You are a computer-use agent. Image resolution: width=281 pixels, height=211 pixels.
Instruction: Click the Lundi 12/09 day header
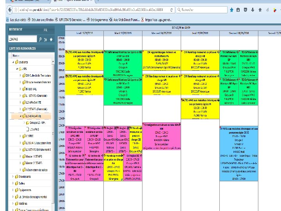tap(84, 33)
